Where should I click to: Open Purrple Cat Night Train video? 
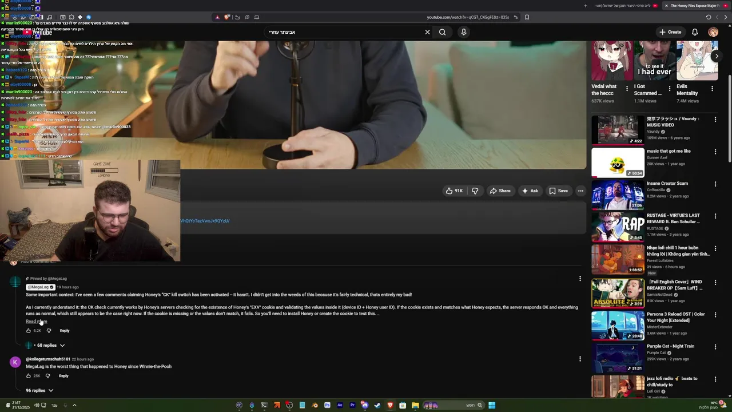coord(618,357)
